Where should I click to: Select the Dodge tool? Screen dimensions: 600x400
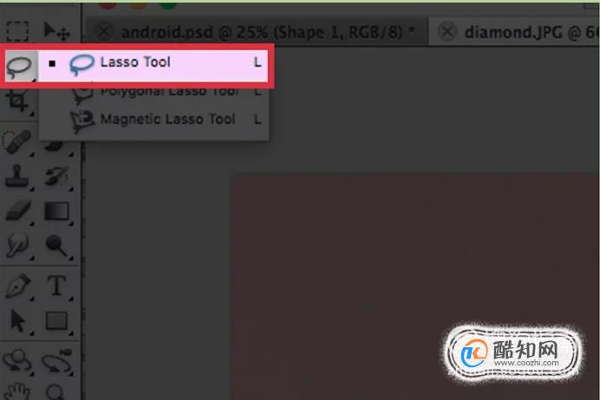point(57,244)
